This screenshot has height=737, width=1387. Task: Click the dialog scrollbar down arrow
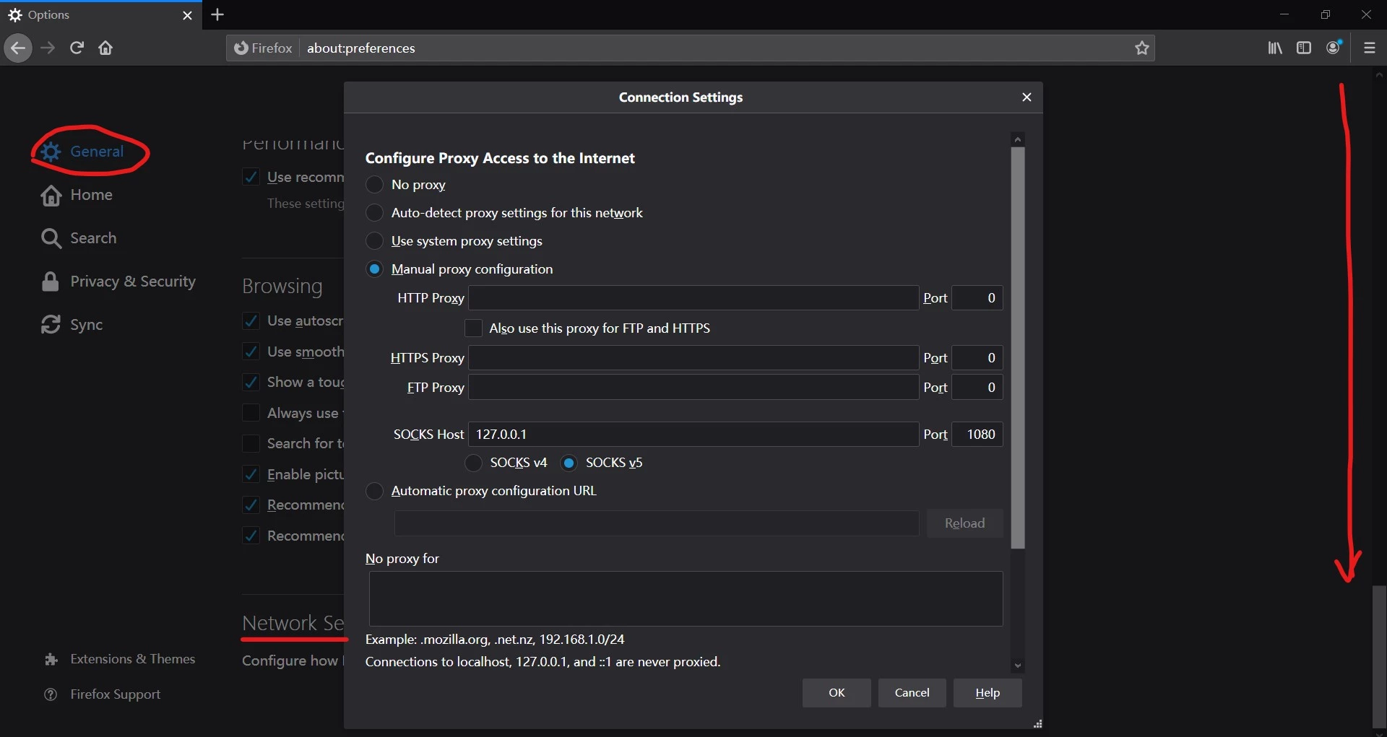1018,666
